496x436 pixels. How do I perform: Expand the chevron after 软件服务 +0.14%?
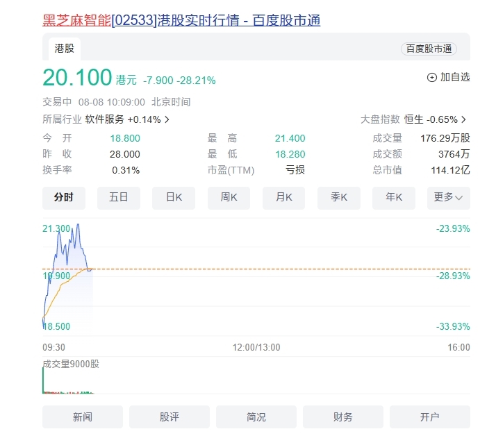[167, 119]
